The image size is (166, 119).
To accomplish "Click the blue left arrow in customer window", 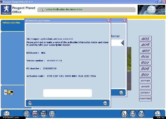I will click(123, 43).
